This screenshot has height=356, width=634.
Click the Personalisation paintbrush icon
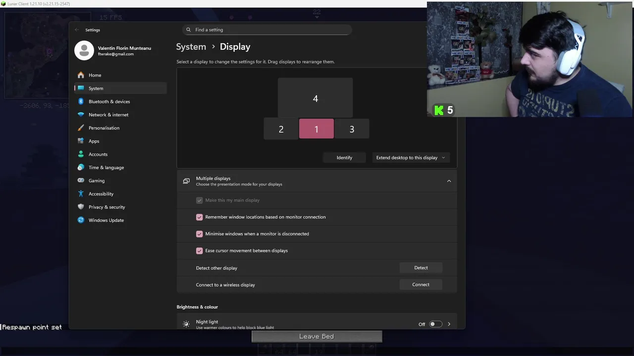click(x=81, y=128)
